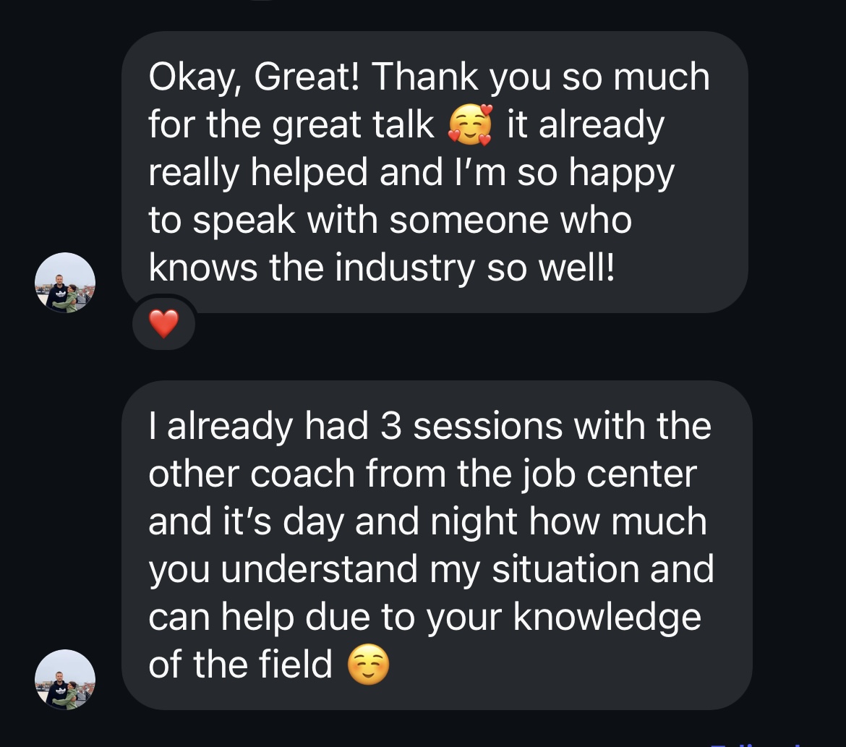Tap the line "to speak with someone who"

[x=390, y=221]
